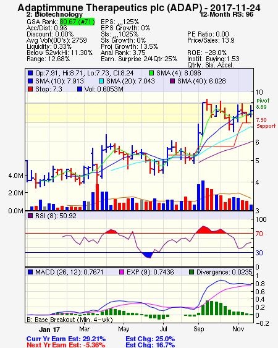278x348 pixels.
Task: Click the cyan SMA (20) legend swatch
Action: coord(101,81)
